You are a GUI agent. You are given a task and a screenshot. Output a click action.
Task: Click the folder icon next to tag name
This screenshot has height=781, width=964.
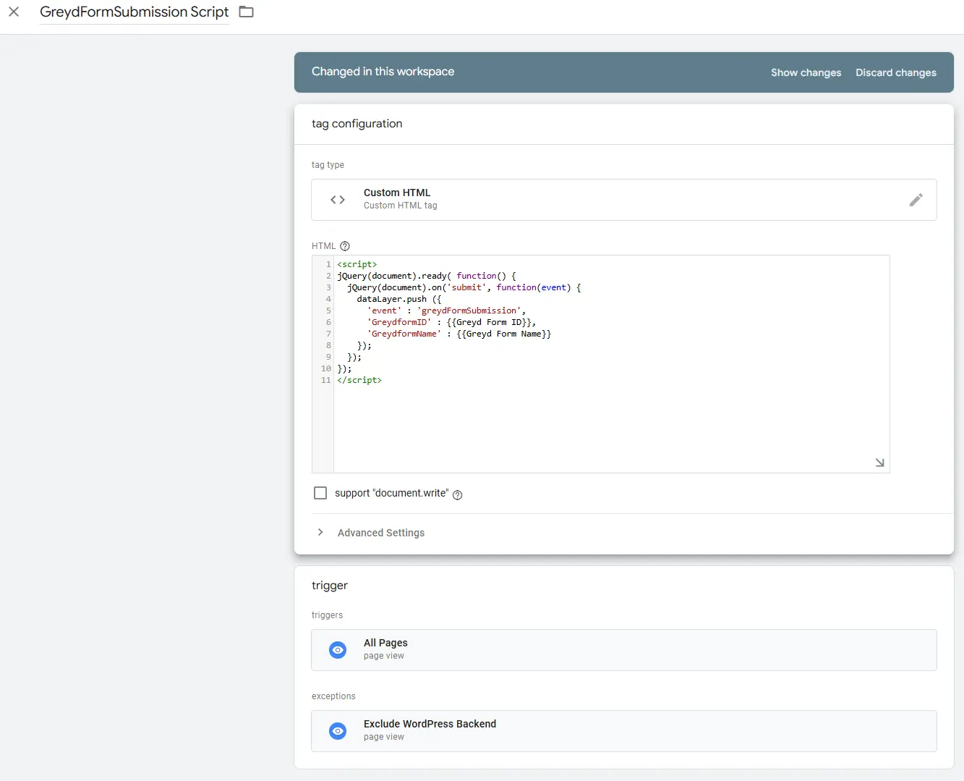click(247, 12)
